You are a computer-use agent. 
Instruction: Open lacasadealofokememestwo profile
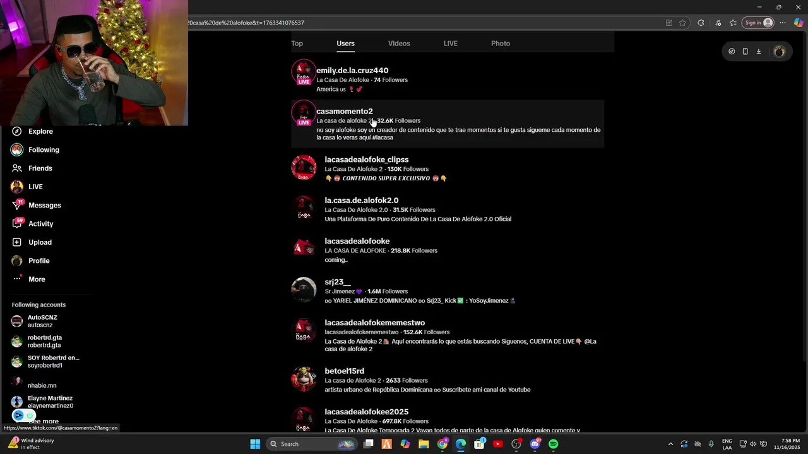375,323
